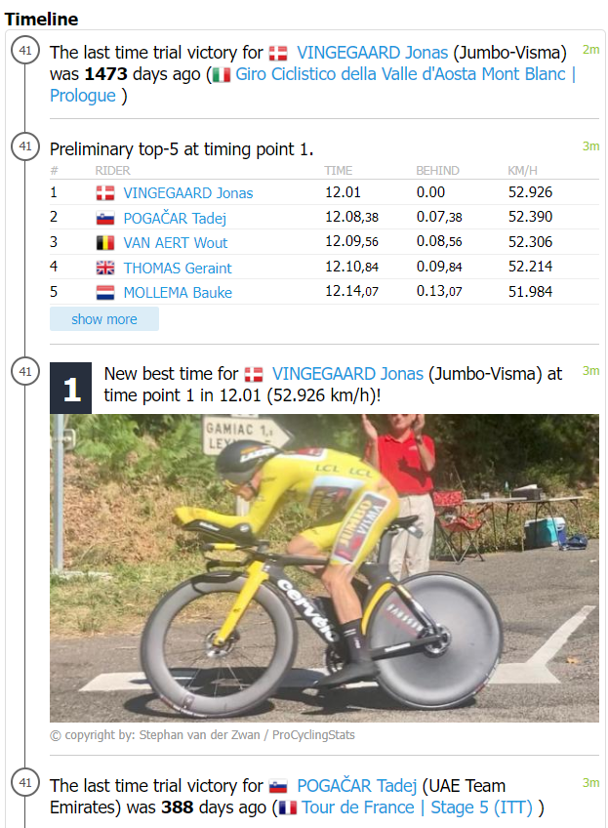The width and height of the screenshot is (608, 828).
Task: Click the Denmark flag beside Vingegaard in table
Action: [105, 193]
